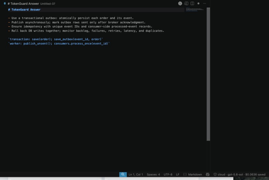Click the Copilot status icon
Image resolution: width=269 pixels, height=180 pixels.
[x=208, y=175]
